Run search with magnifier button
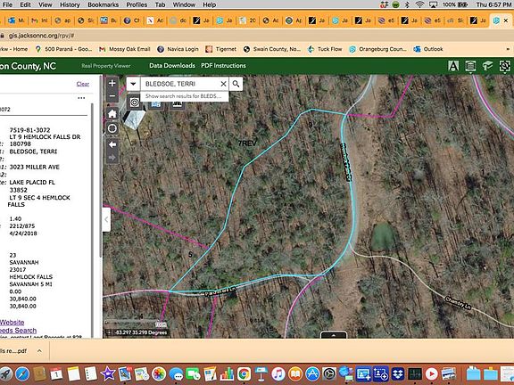The height and width of the screenshot is (385, 514). point(236,84)
